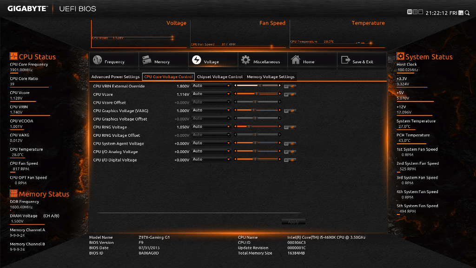Open the CPU Vcore Offset dropdown
Image resolution: width=476 pixels, height=268 pixels.
click(212, 102)
